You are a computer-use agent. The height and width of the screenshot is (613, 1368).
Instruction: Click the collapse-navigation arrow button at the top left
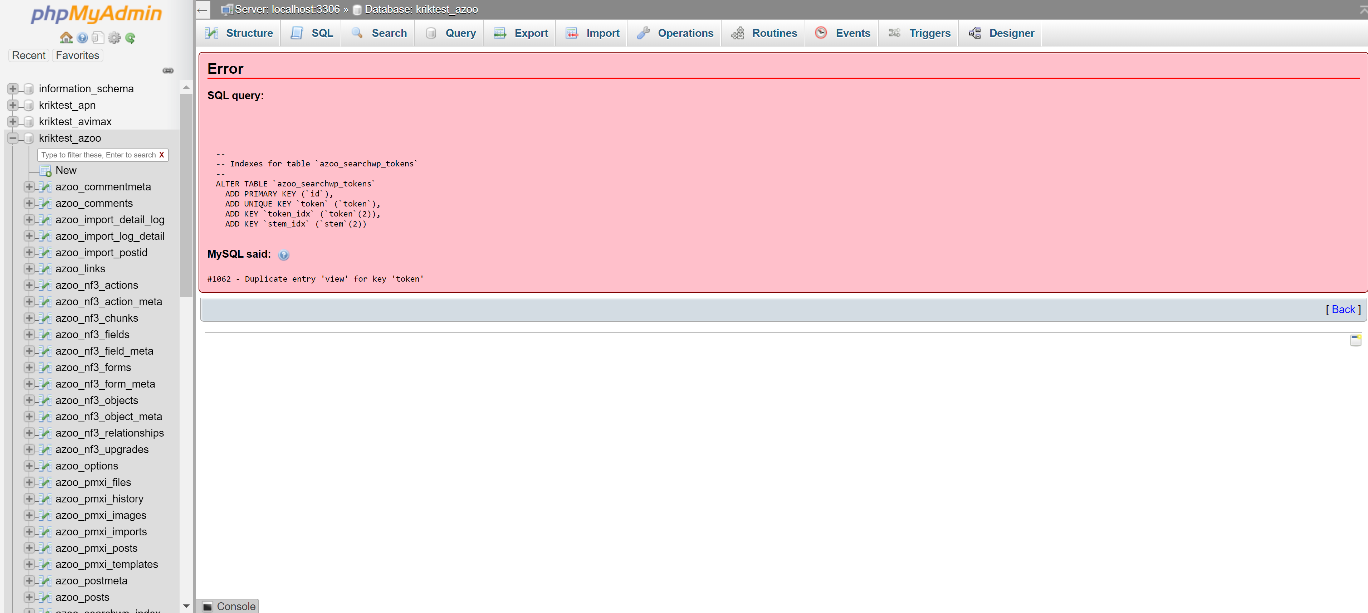pyautogui.click(x=202, y=10)
